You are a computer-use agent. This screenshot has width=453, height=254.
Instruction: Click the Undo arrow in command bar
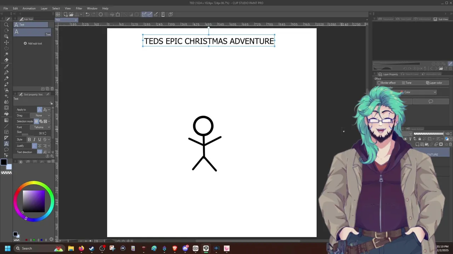[87, 14]
